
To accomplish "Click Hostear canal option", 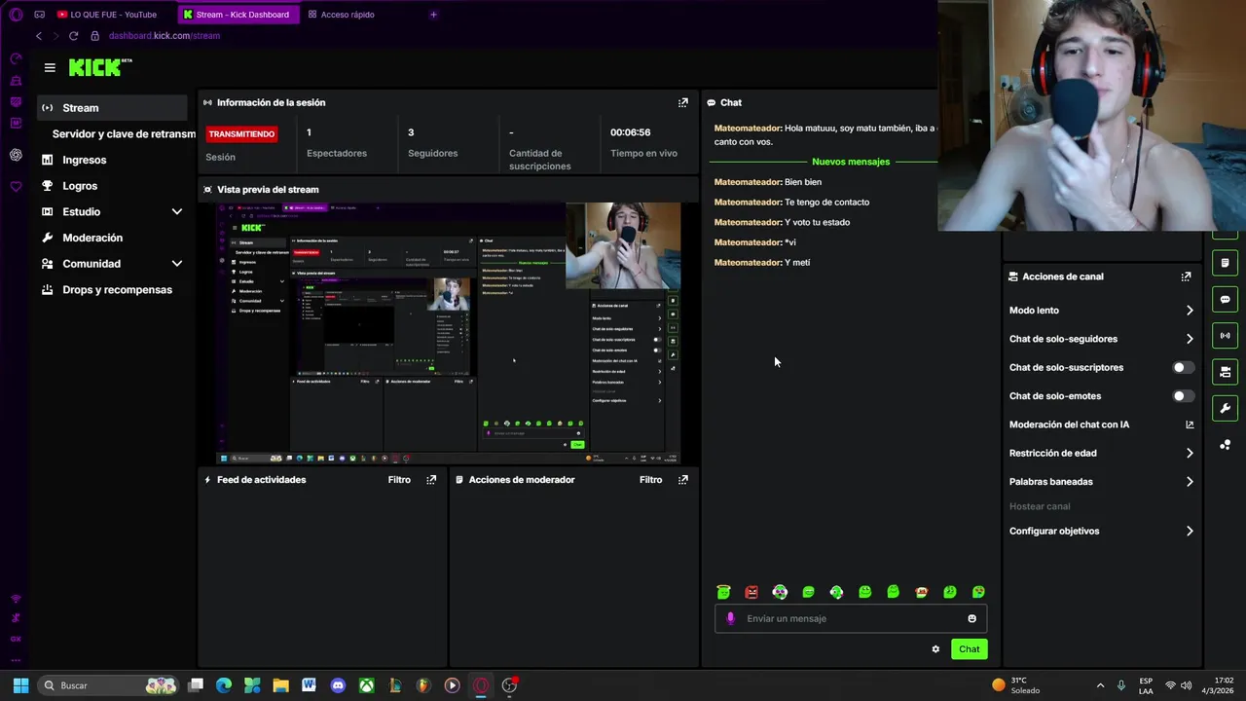I will click(1040, 506).
